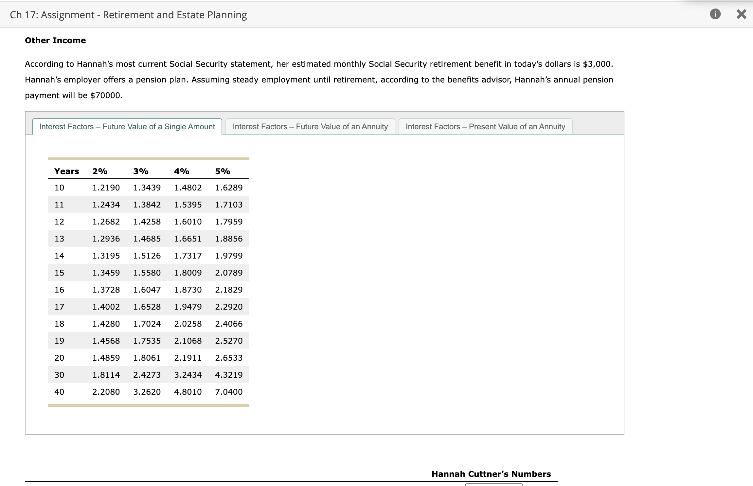Click the 7.0400 cell in 40-year row

(x=229, y=392)
